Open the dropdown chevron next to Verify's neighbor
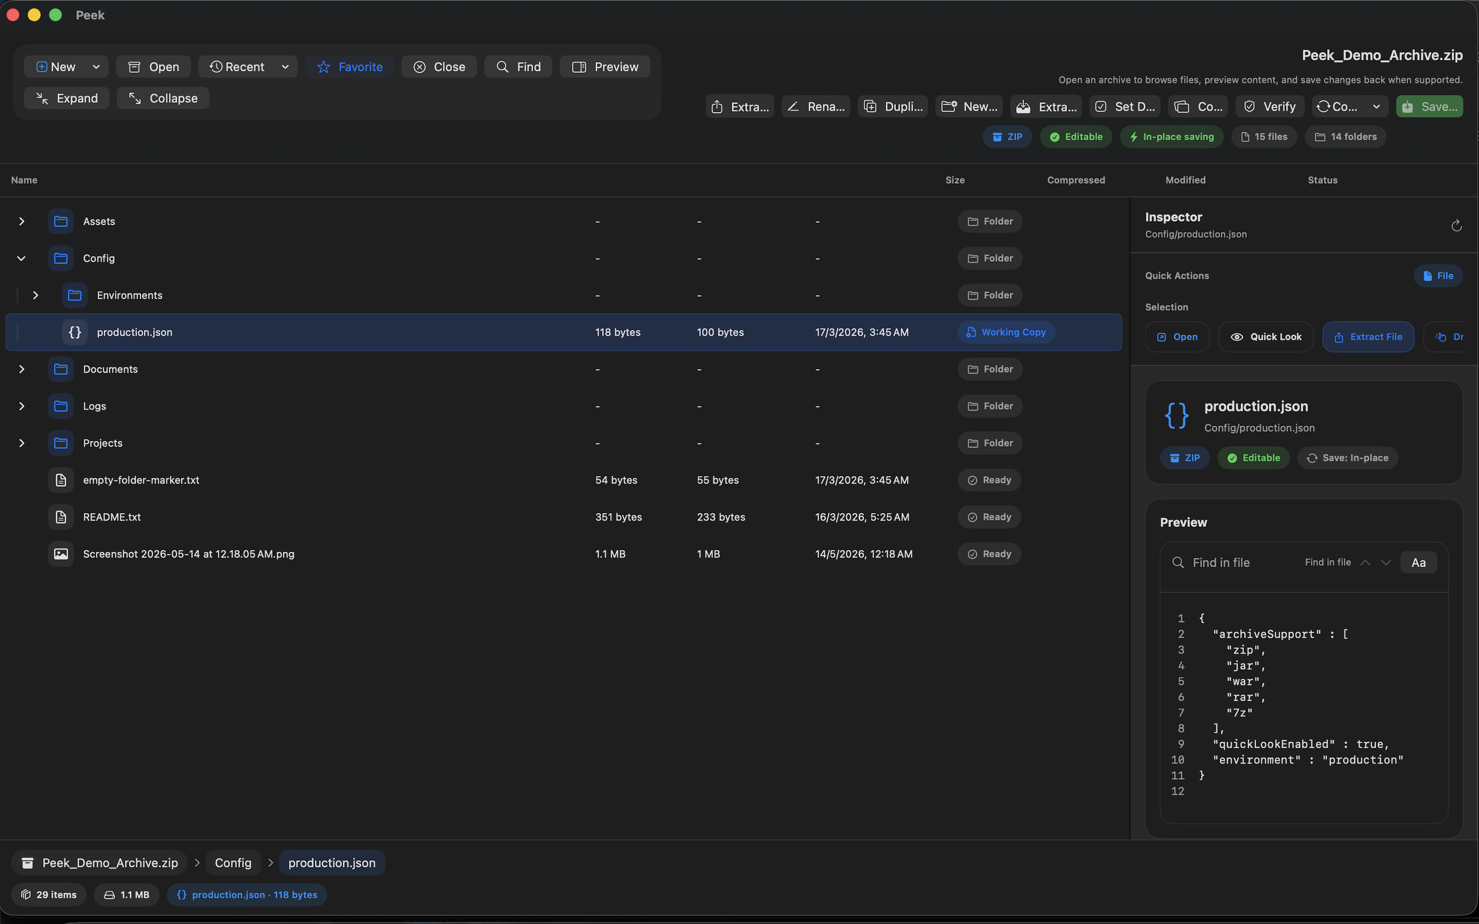Screen dimensions: 1479x924 [x=1376, y=106]
